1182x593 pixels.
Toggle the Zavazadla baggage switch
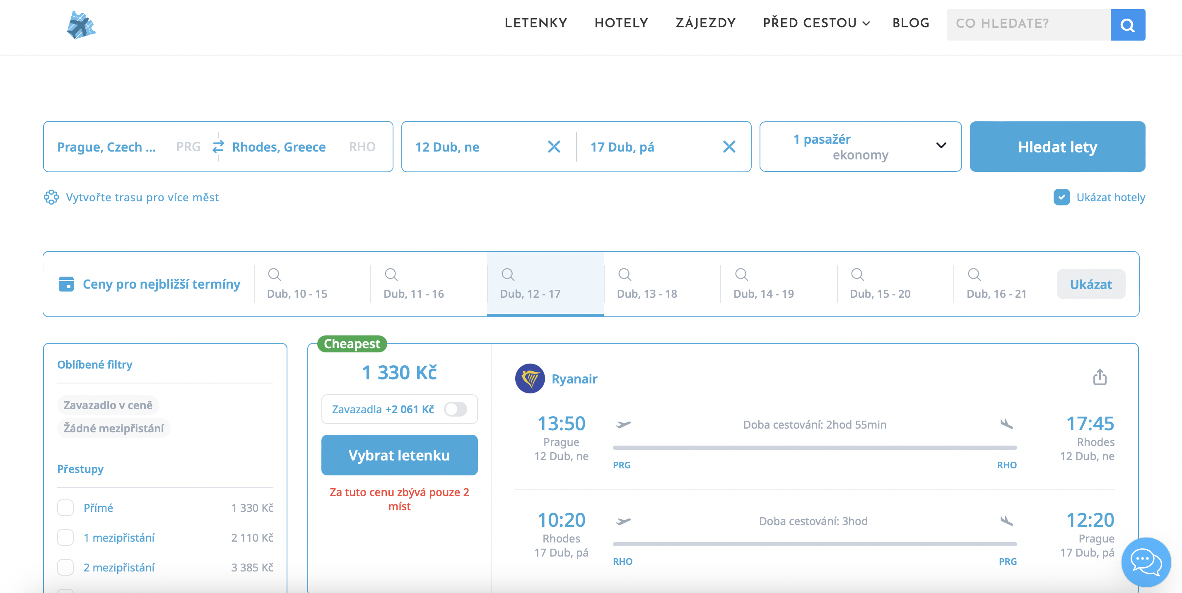pos(455,409)
